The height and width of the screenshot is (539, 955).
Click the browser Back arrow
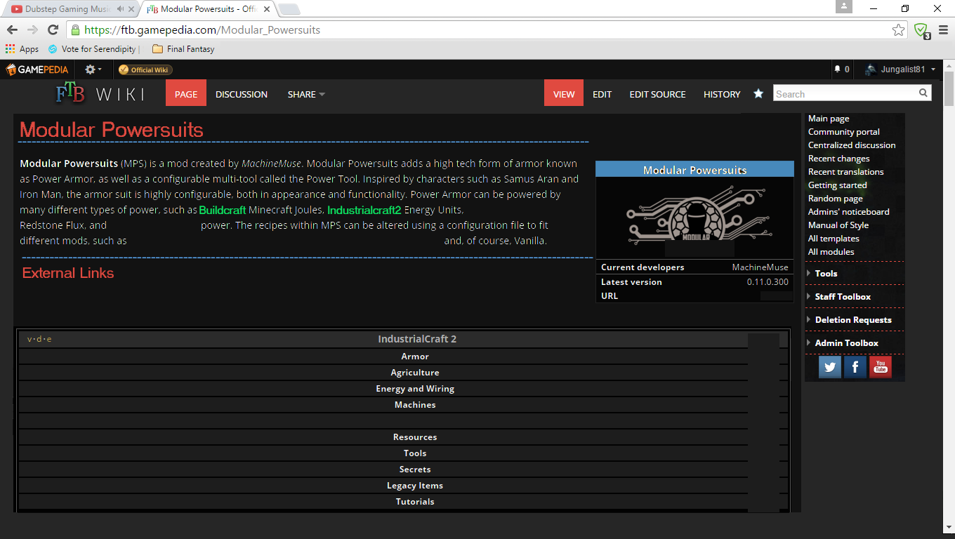click(x=12, y=29)
